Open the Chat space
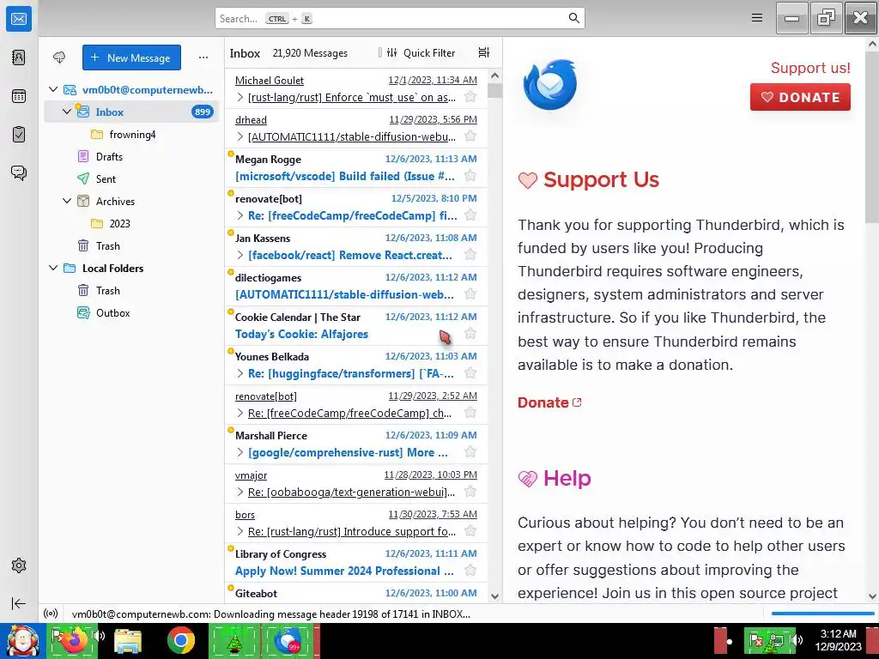This screenshot has width=879, height=659. pos(19,172)
